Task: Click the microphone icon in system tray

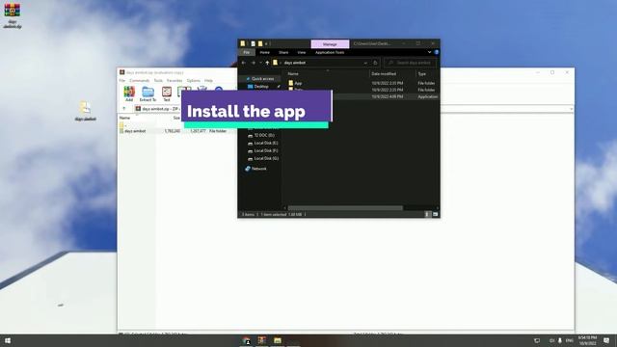Action: [x=559, y=340]
